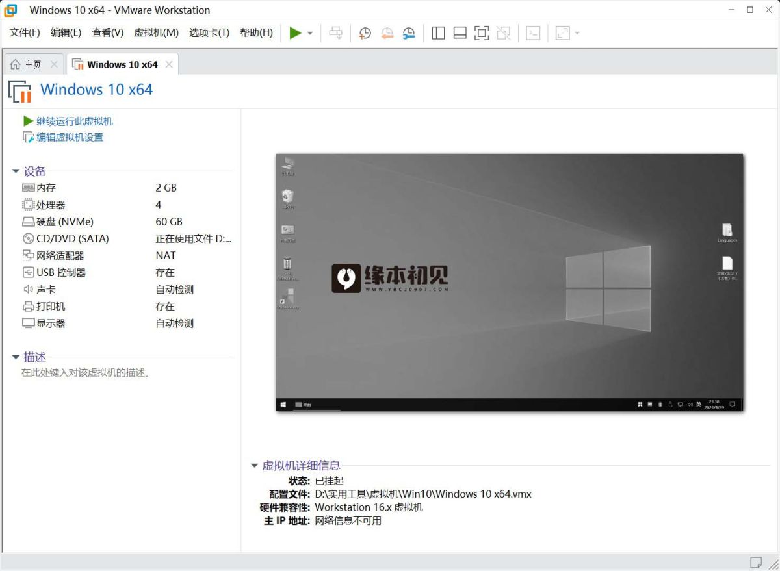Select the 处理器 device row label

point(51,205)
